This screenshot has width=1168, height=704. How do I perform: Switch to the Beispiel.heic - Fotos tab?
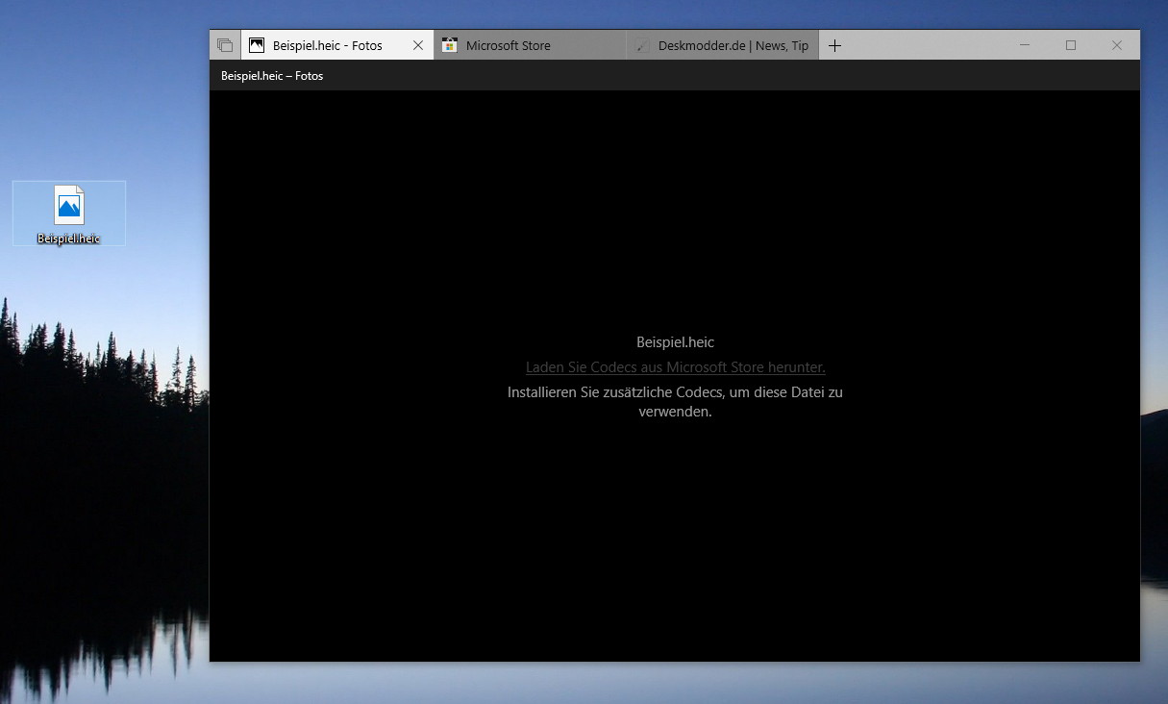[x=336, y=45]
